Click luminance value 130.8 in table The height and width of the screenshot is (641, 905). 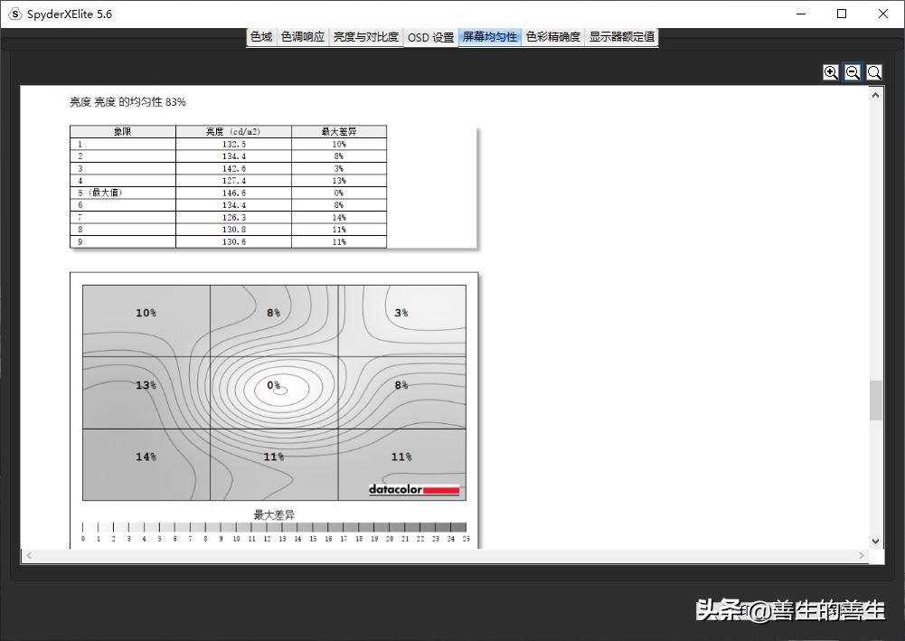coord(234,230)
